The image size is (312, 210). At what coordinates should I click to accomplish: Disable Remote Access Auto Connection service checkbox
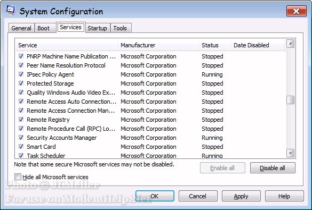(21, 102)
